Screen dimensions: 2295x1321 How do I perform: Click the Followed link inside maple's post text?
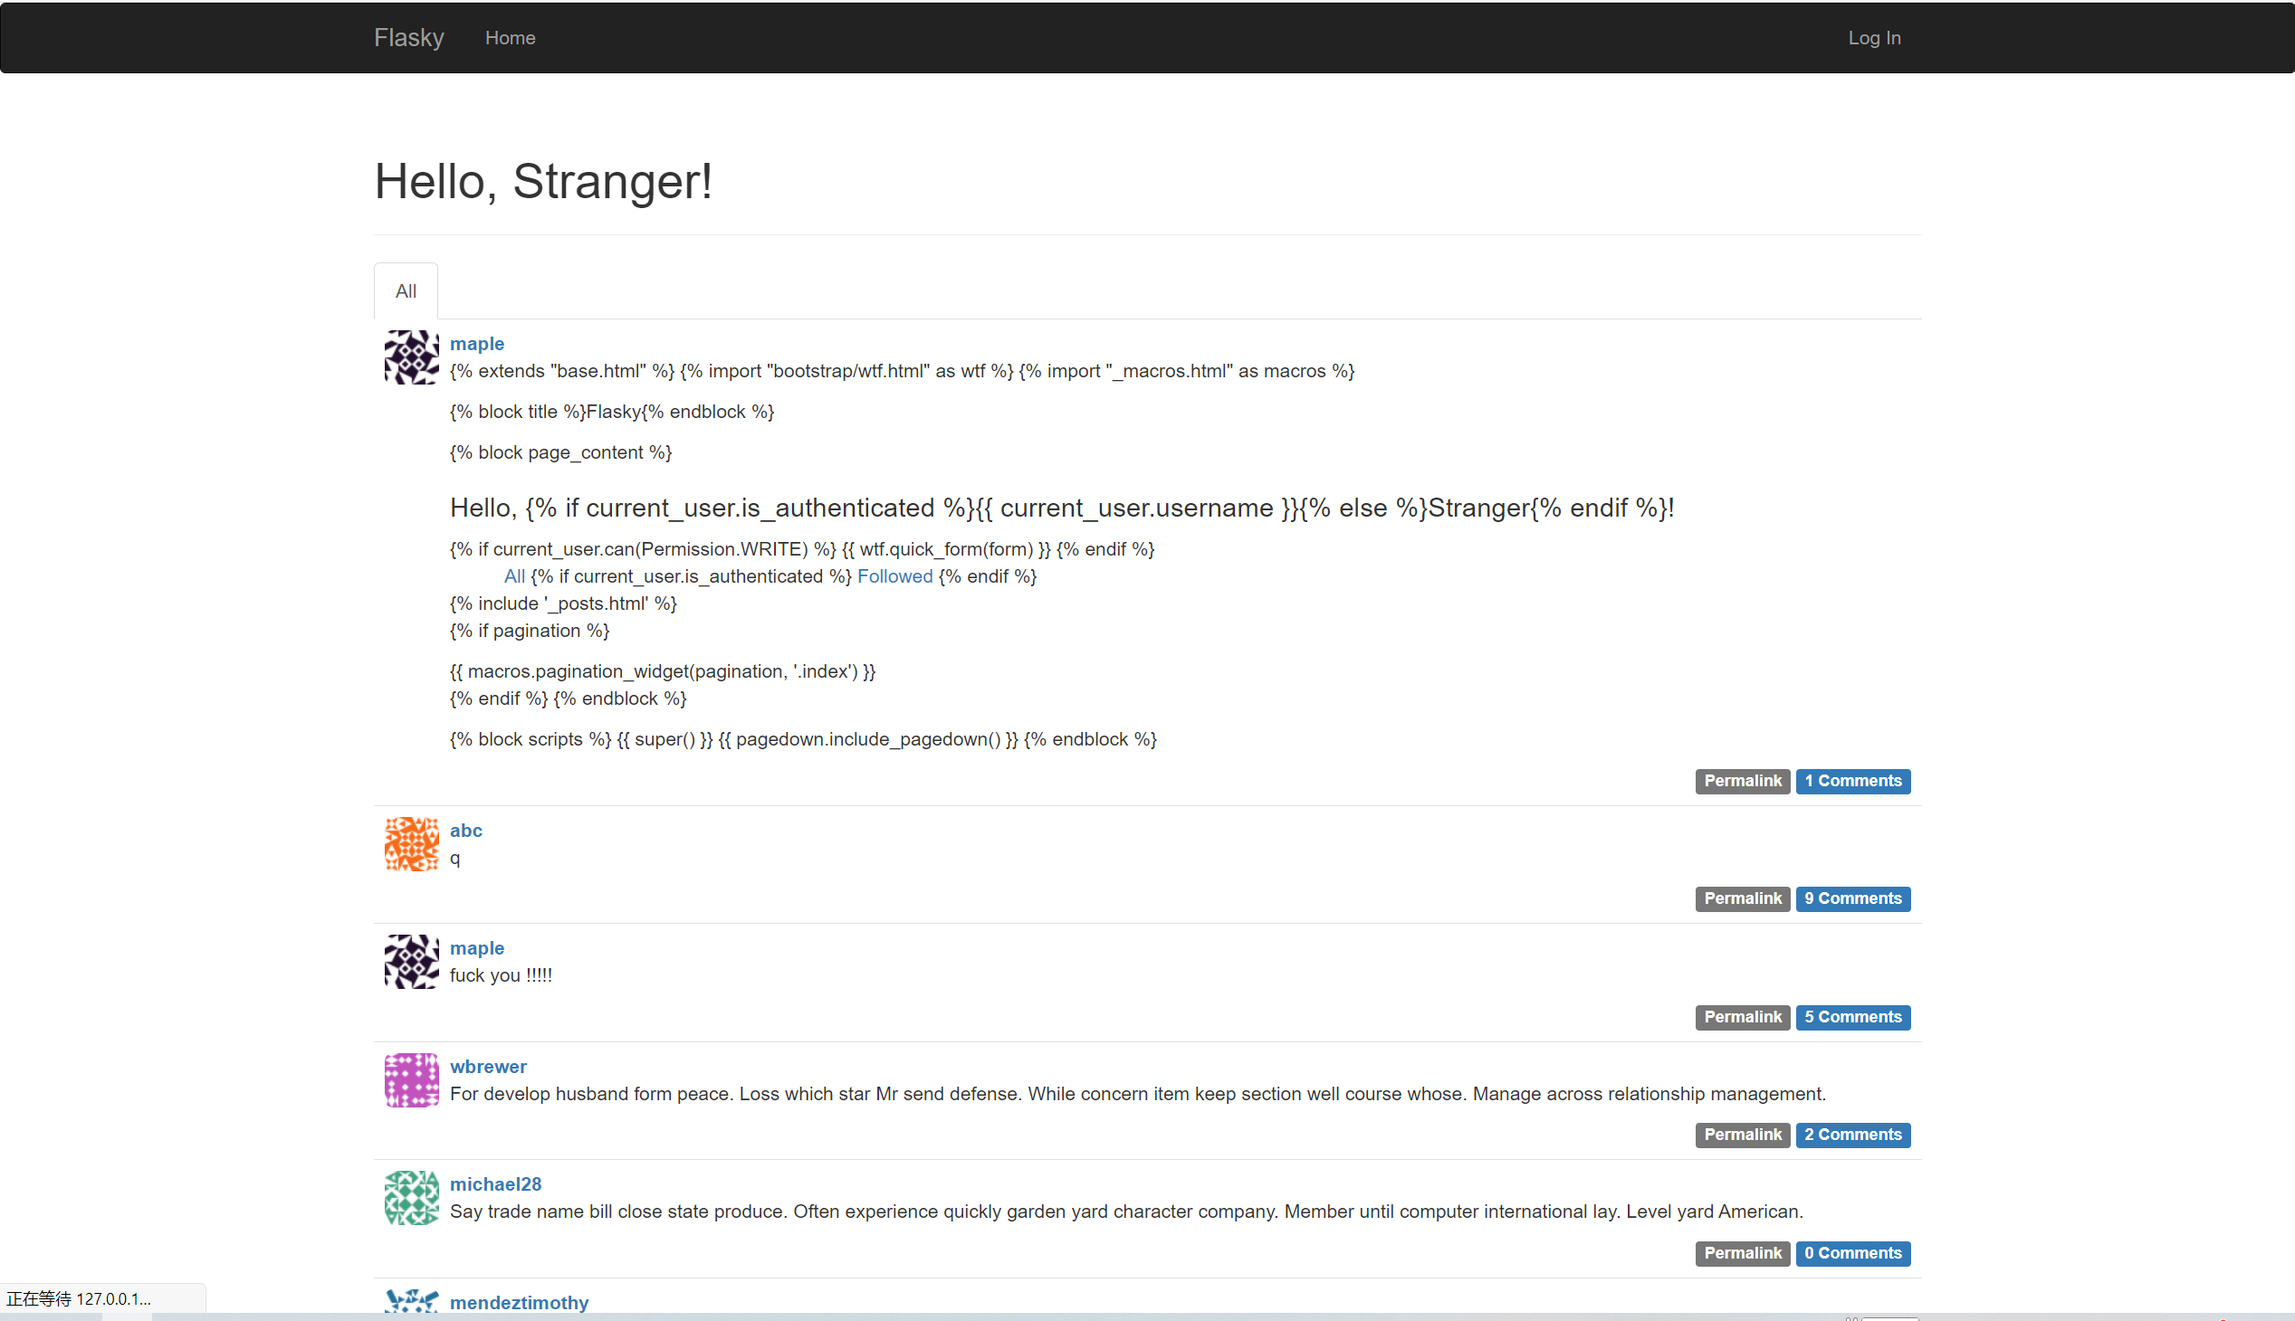pos(894,576)
